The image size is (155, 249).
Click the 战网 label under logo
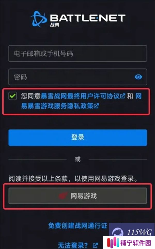tap(55, 25)
